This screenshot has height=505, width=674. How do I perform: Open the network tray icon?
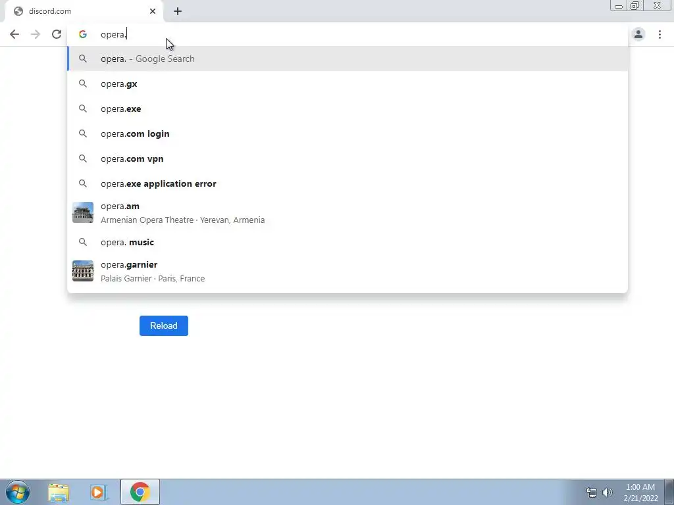pos(592,493)
